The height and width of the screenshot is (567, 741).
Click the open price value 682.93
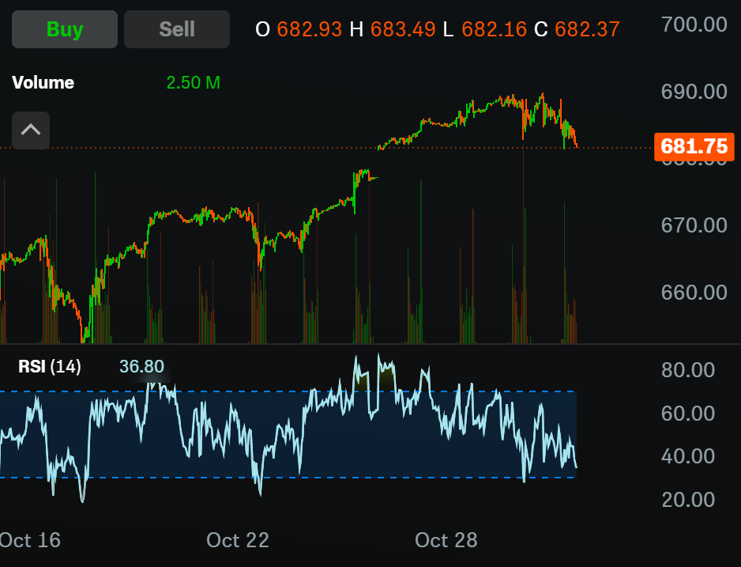pyautogui.click(x=309, y=30)
